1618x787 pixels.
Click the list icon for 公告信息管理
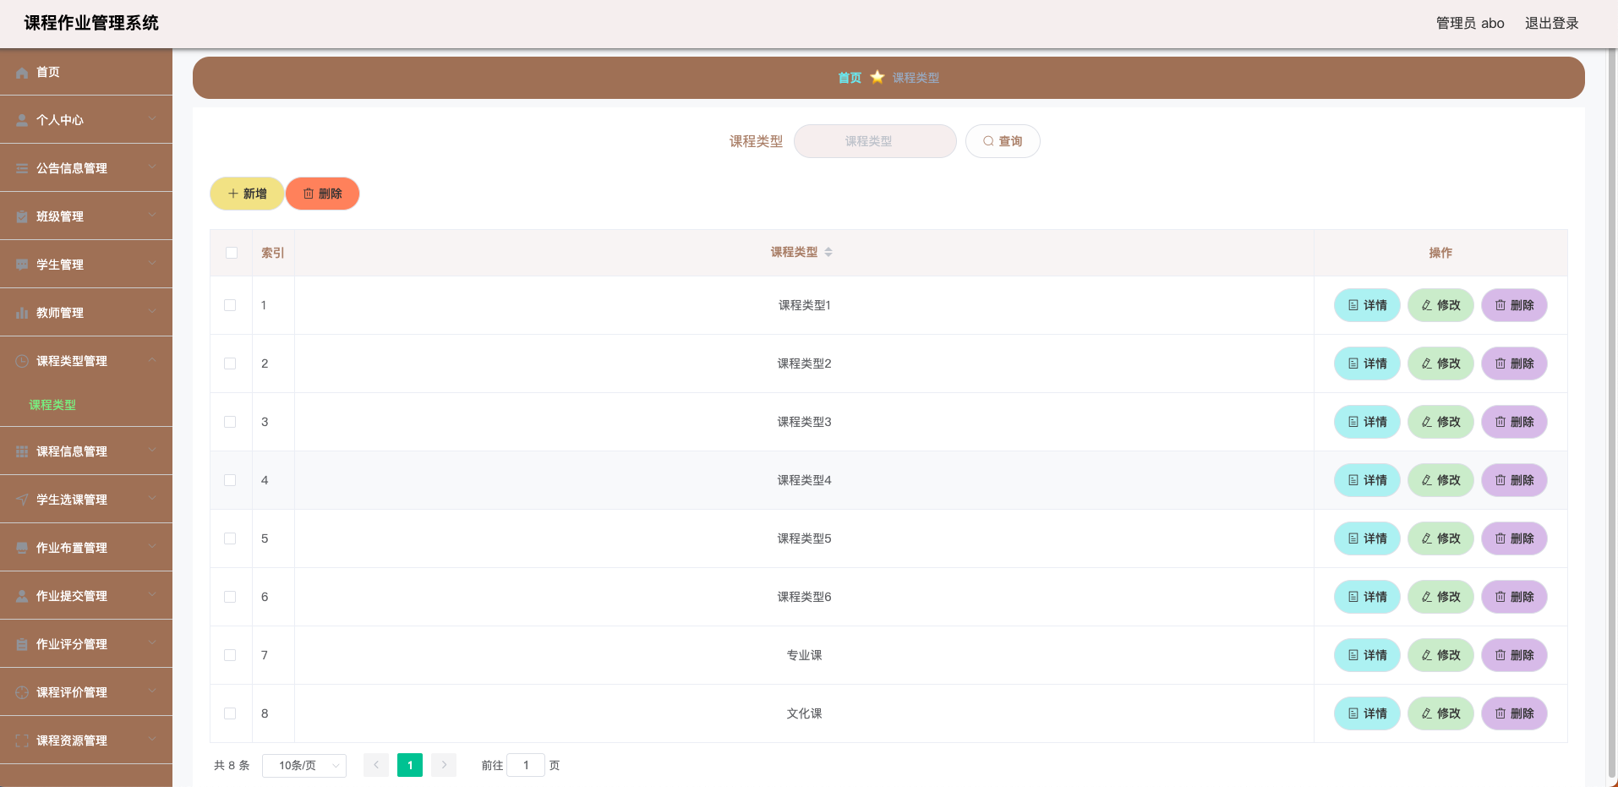tap(22, 168)
